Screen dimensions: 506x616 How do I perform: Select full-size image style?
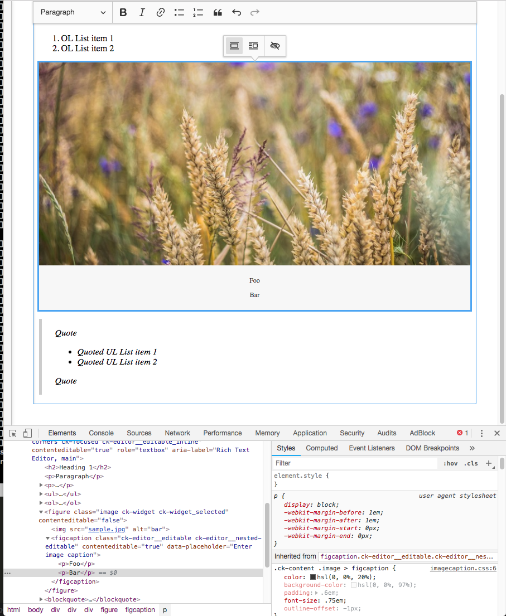tap(234, 46)
